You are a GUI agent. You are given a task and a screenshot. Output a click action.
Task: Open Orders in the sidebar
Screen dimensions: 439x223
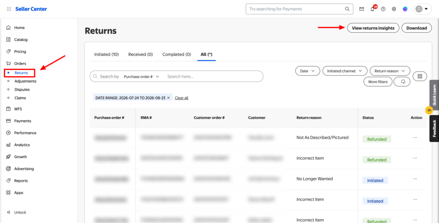(x=20, y=63)
